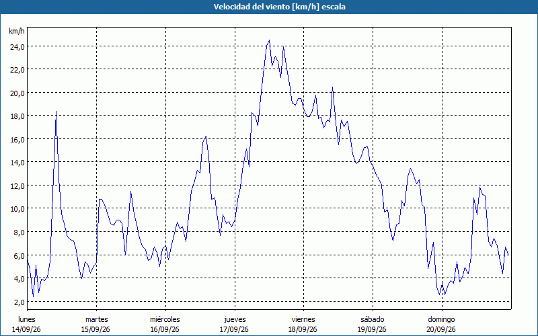Click the 18,0 y-axis value
Image resolution: width=538 pixels, height=336 pixels.
pyautogui.click(x=17, y=116)
